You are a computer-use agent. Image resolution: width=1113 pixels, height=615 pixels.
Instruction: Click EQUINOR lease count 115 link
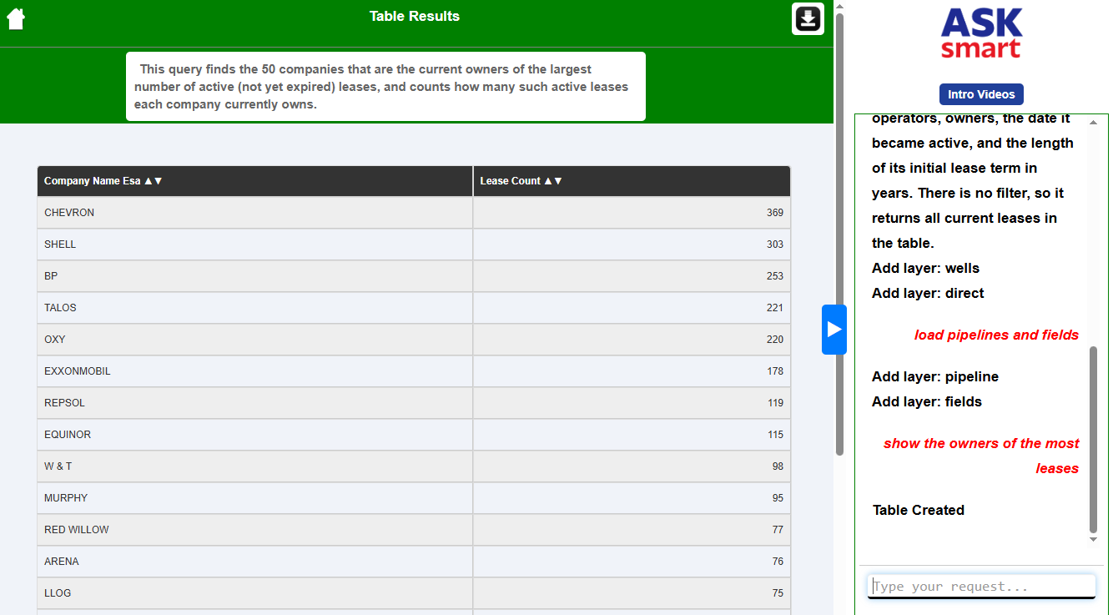(x=775, y=435)
